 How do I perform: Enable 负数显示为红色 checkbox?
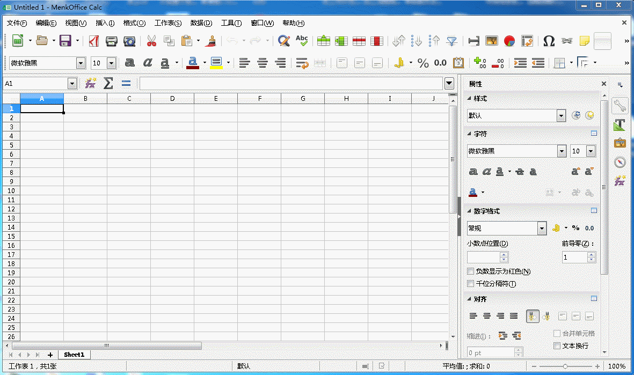point(471,271)
